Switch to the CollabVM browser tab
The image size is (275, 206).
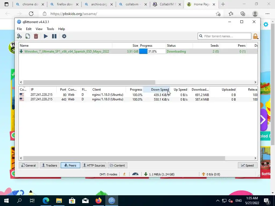167,4
